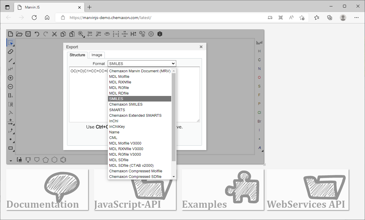This screenshot has height=220, width=365.
Task: Open the Format dropdown showing SMILES
Action: click(x=142, y=63)
